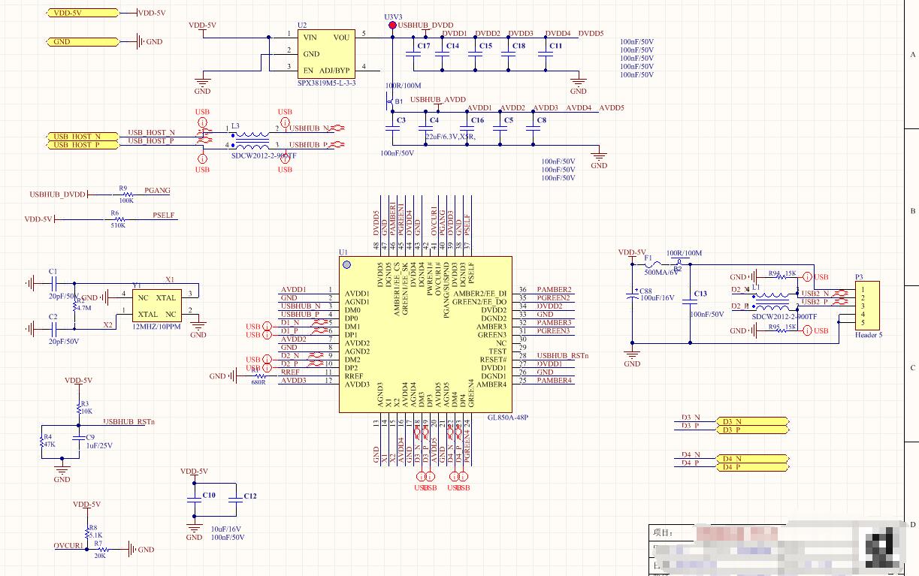Select the USBHUB_RSTn net label near R3
Image resolution: width=919 pixels, height=576 pixels.
pos(128,422)
